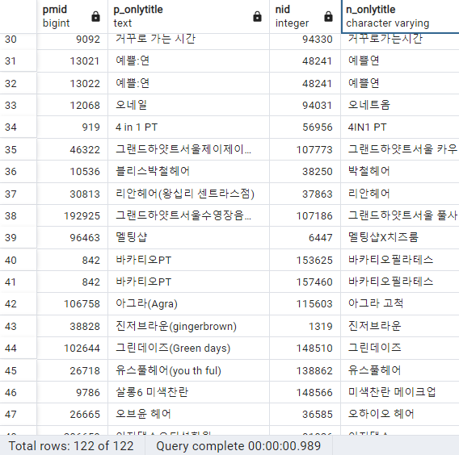Select the p_onlytitle column header

pos(188,16)
